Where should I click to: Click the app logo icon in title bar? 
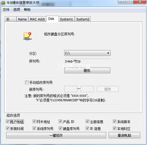click(x=3, y=3)
